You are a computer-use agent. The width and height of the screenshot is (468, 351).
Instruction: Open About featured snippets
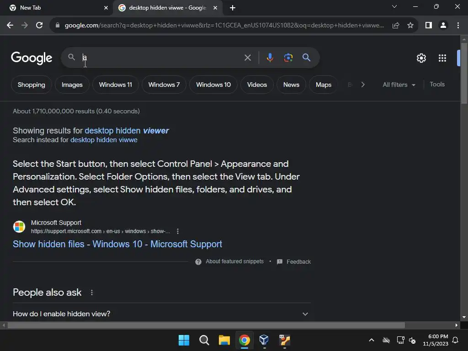coord(234,261)
